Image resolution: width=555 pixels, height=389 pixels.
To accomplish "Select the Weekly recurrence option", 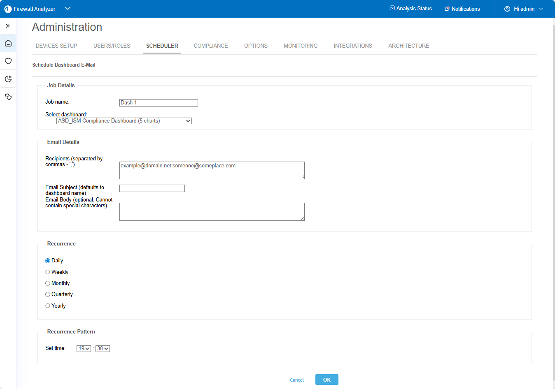I will click(48, 272).
